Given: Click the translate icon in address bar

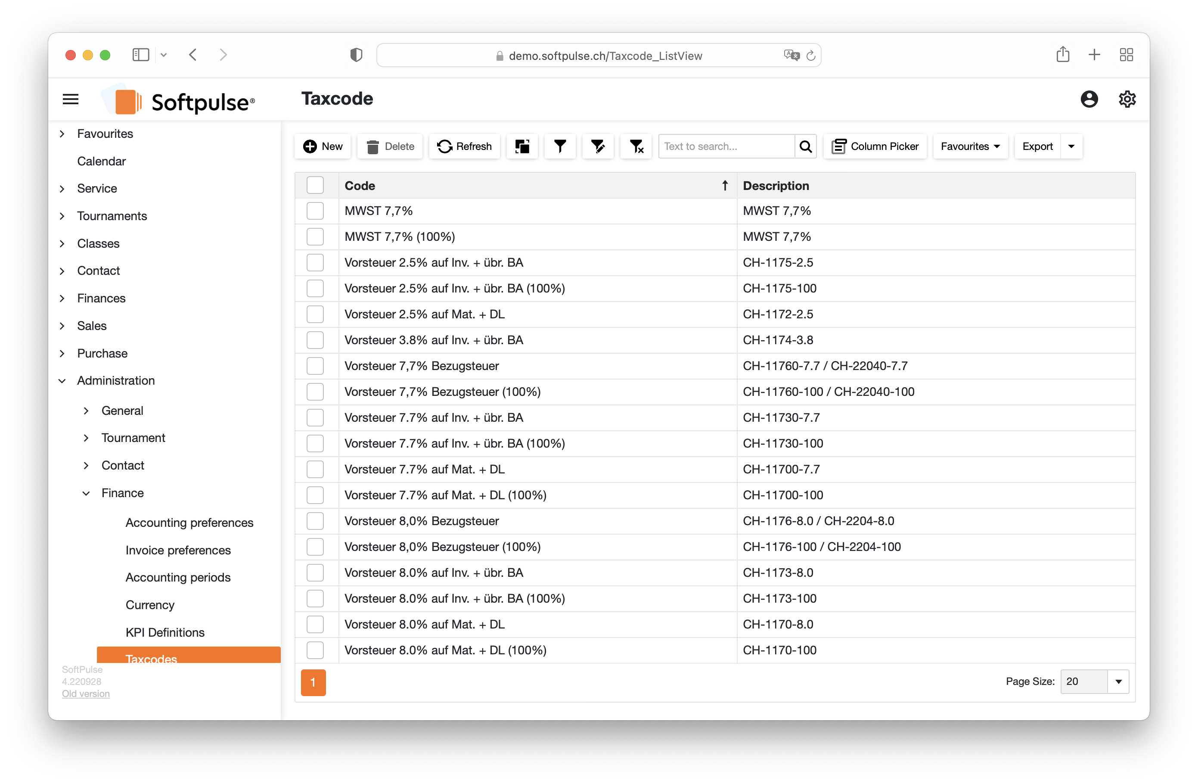Looking at the screenshot, I should (791, 56).
